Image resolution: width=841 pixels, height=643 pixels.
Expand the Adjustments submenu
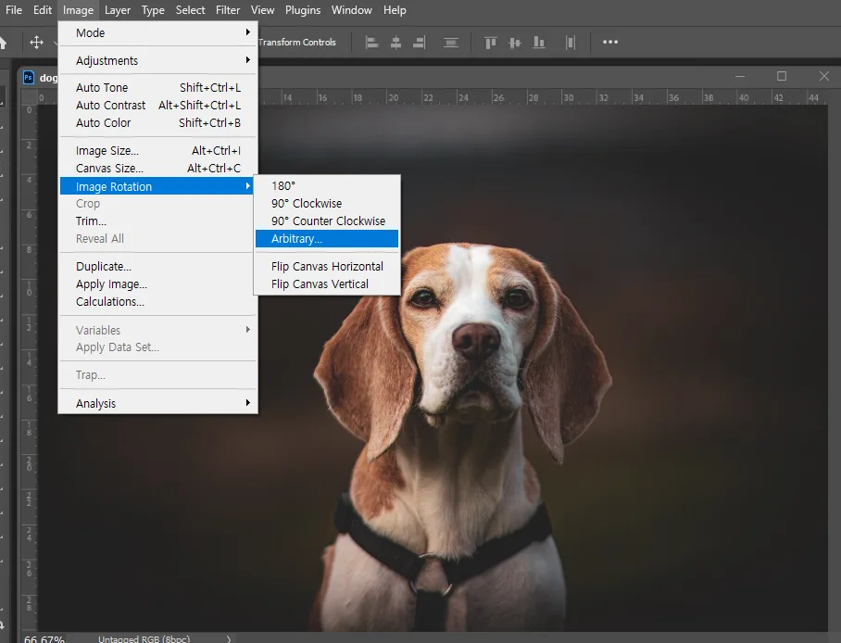[x=158, y=60]
